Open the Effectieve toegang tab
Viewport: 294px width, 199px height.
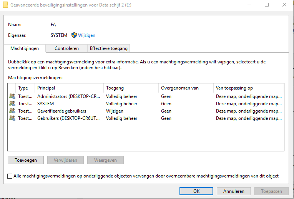coord(108,48)
